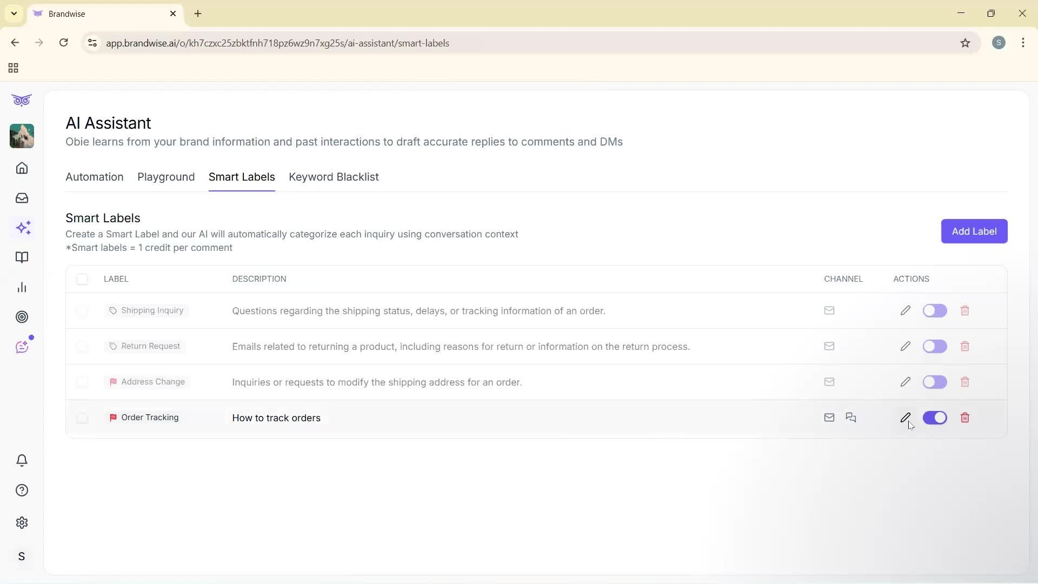Image resolution: width=1038 pixels, height=584 pixels.
Task: Open the Settings gear in the sidebar
Action: tap(22, 522)
